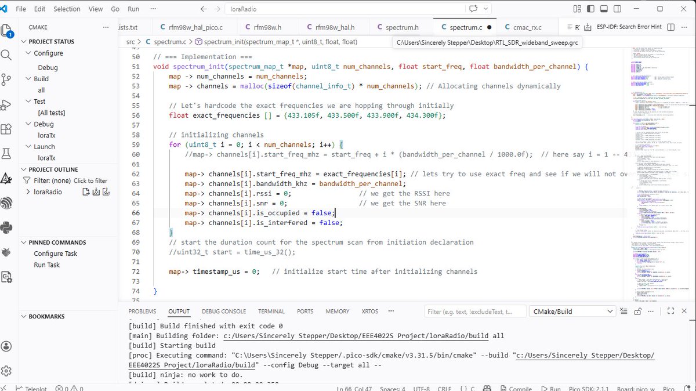Open the Python view icon

(x=6, y=227)
